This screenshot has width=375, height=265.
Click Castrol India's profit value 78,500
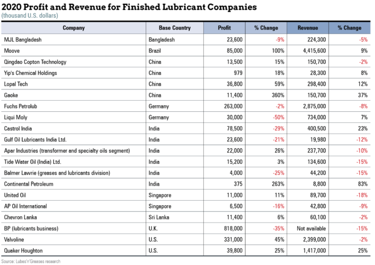click(233, 128)
